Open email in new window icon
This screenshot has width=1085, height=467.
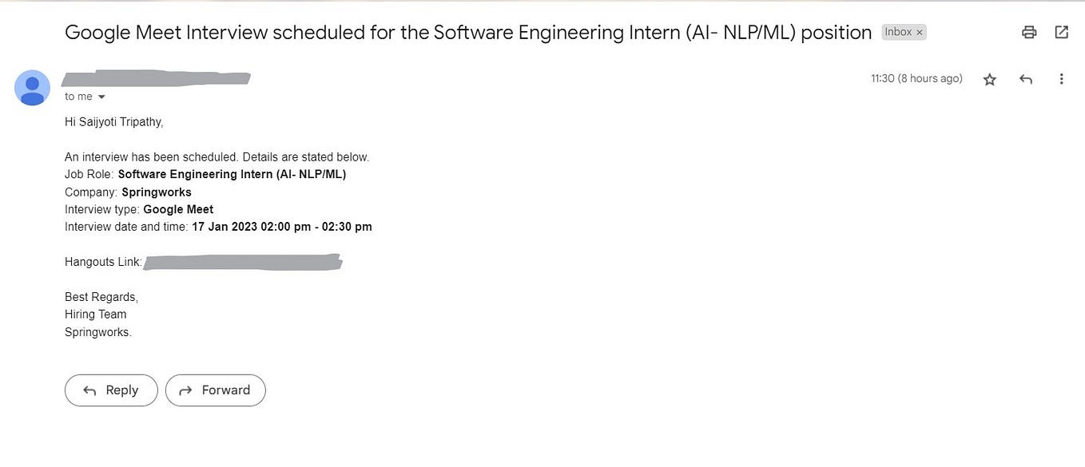click(x=1062, y=33)
